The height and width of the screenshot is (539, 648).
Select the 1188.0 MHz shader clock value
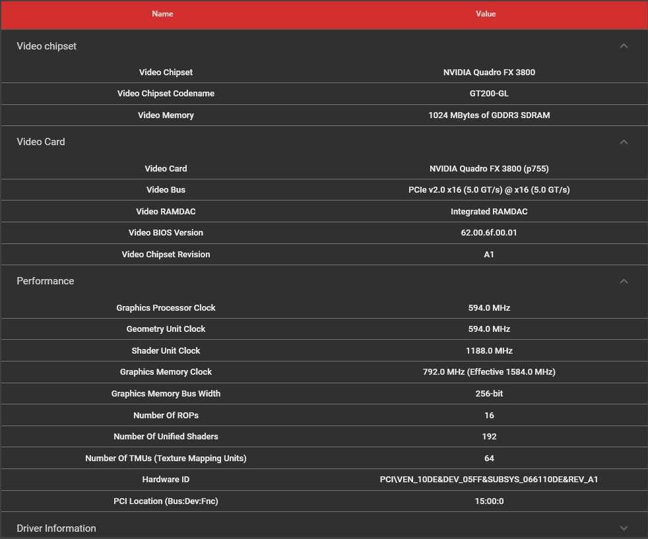click(489, 351)
